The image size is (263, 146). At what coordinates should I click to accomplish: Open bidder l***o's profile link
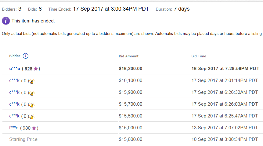pyautogui.click(x=14, y=128)
